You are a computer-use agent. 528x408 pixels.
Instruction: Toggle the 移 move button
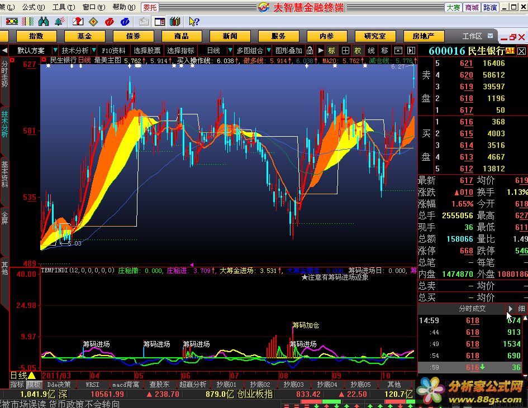pyautogui.click(x=384, y=50)
